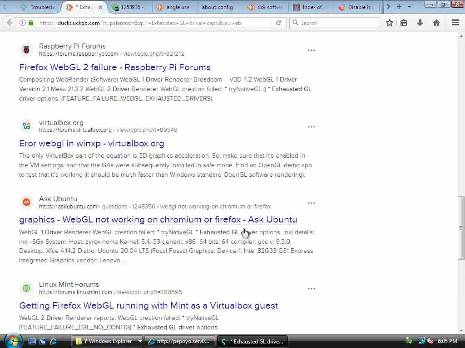Click scrollbar down arrow
The image size is (465, 348).
point(461,330)
